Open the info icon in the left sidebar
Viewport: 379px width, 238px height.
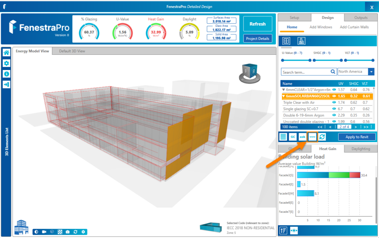pos(7,74)
